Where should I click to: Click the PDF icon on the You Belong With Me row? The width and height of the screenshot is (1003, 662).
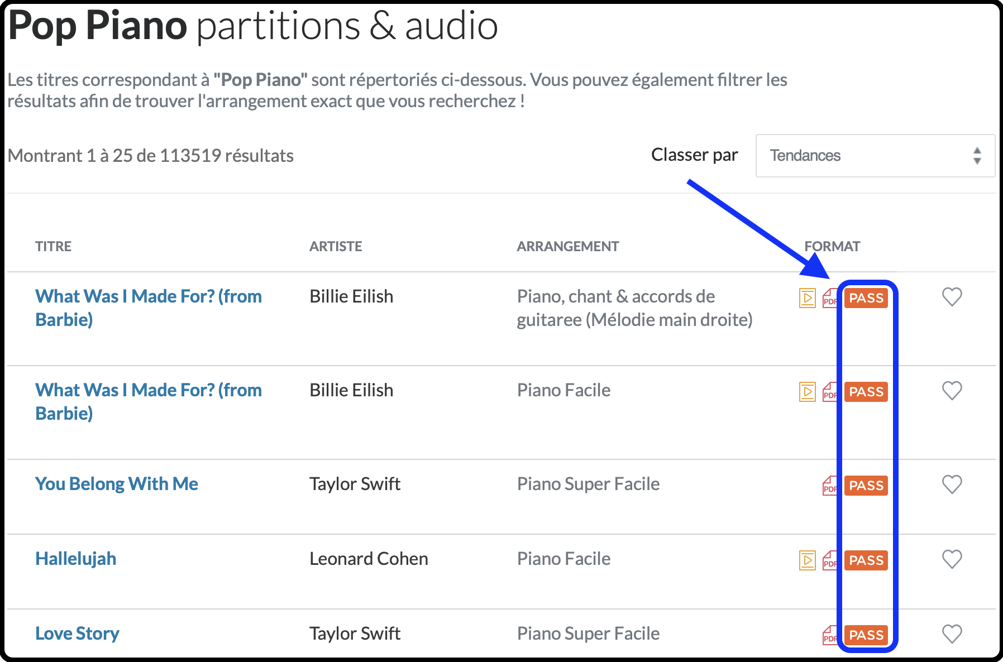click(x=829, y=485)
